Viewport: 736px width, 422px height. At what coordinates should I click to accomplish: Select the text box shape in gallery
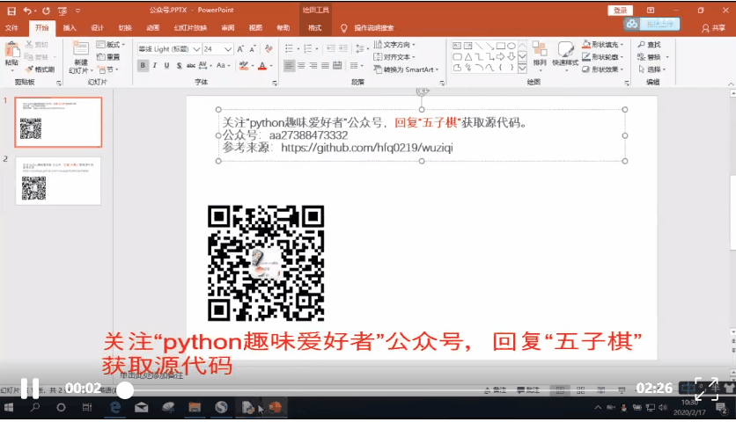click(457, 46)
